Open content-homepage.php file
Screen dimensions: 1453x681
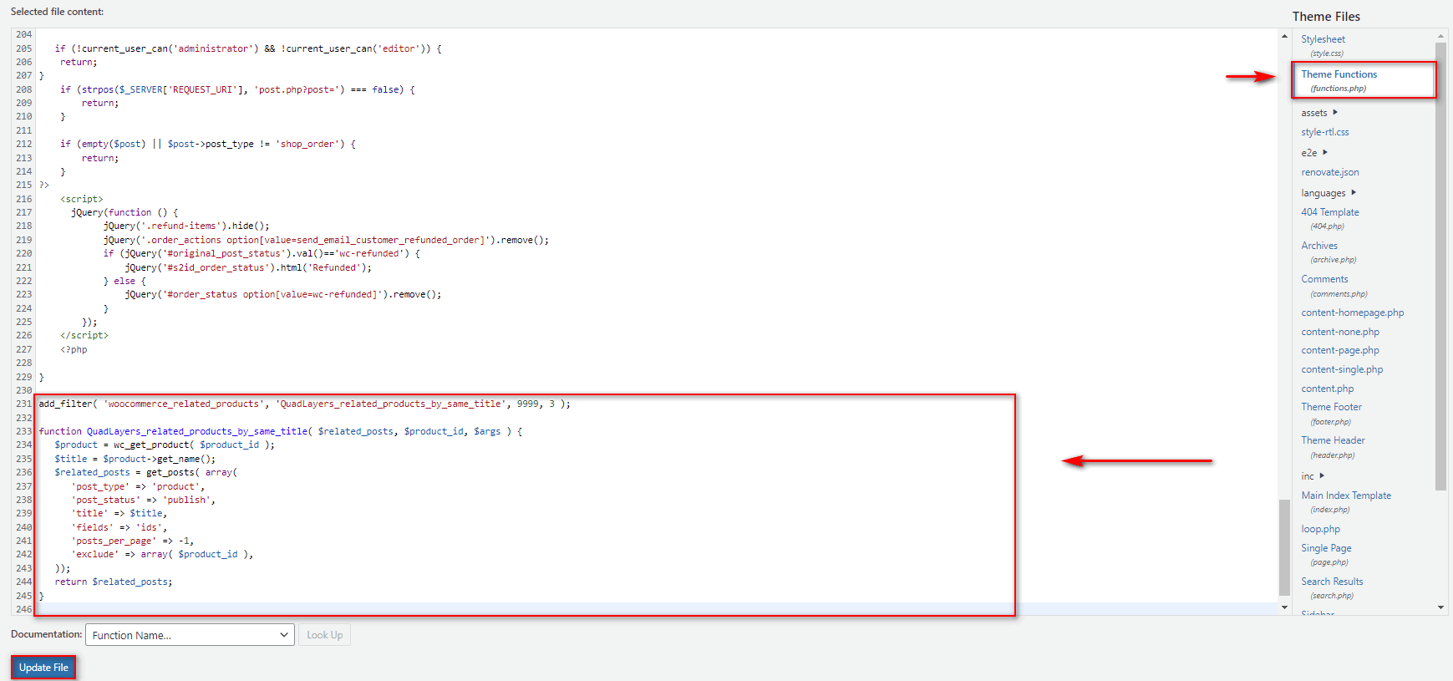(x=1352, y=313)
